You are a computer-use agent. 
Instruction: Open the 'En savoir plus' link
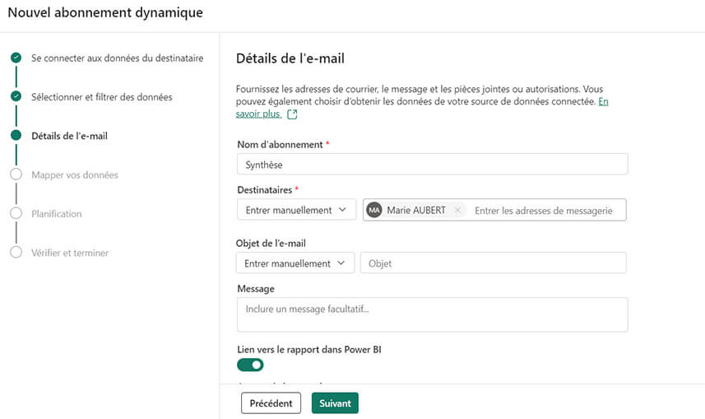[x=259, y=114]
